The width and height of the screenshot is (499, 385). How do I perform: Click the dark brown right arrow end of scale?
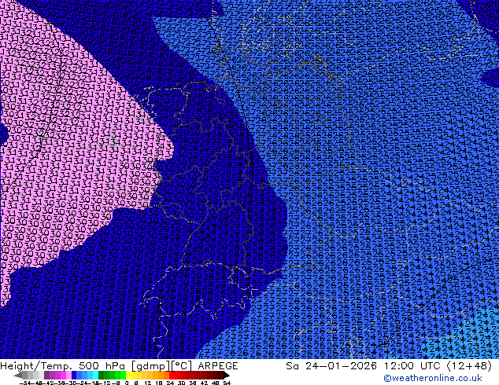coord(227,375)
